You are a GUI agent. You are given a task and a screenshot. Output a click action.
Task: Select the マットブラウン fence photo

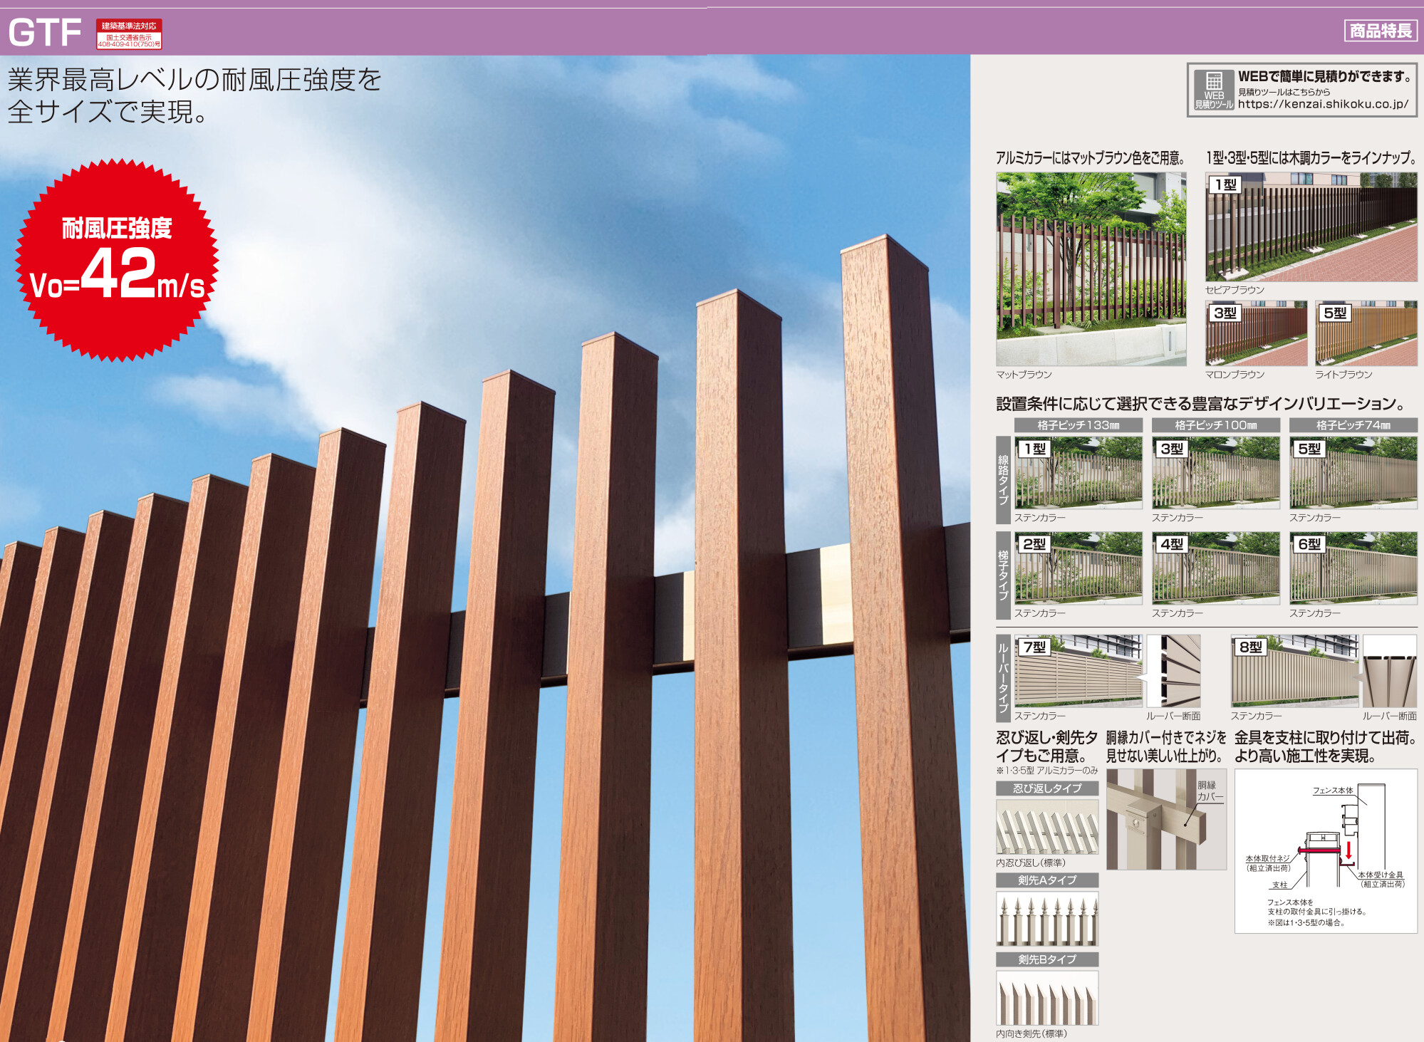click(x=1091, y=269)
